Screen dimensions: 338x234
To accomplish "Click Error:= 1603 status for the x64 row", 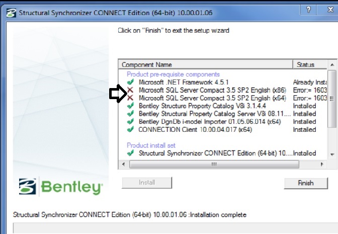I will (310, 98).
